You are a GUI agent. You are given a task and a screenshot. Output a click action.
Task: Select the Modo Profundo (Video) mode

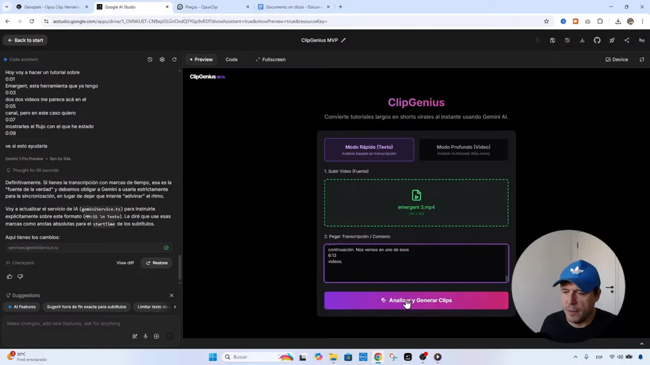click(x=463, y=150)
